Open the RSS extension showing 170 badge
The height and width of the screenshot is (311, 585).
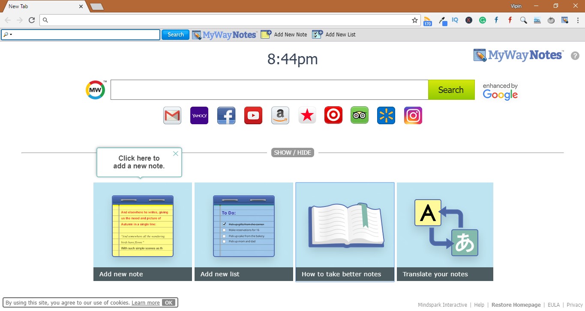(x=428, y=20)
